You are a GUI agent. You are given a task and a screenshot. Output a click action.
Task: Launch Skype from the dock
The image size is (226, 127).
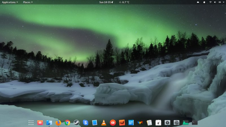[x=86, y=122]
